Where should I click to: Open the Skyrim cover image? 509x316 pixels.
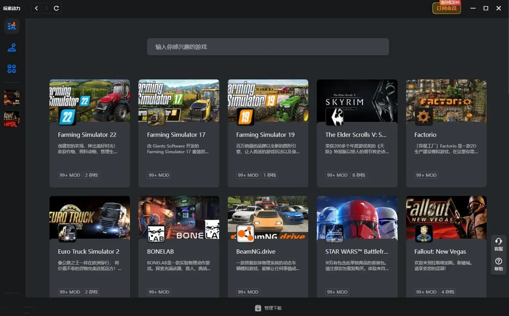click(x=357, y=101)
